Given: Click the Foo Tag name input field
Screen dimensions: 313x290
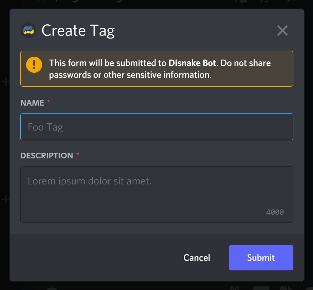Looking at the screenshot, I should (x=157, y=127).
